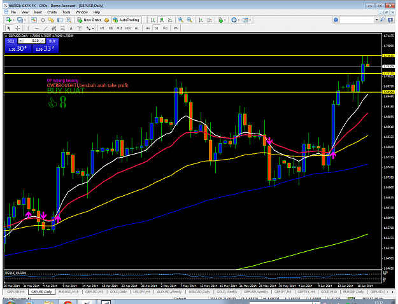The width and height of the screenshot is (398, 304).
Task: Open the Tools menu
Action: (x=66, y=12)
